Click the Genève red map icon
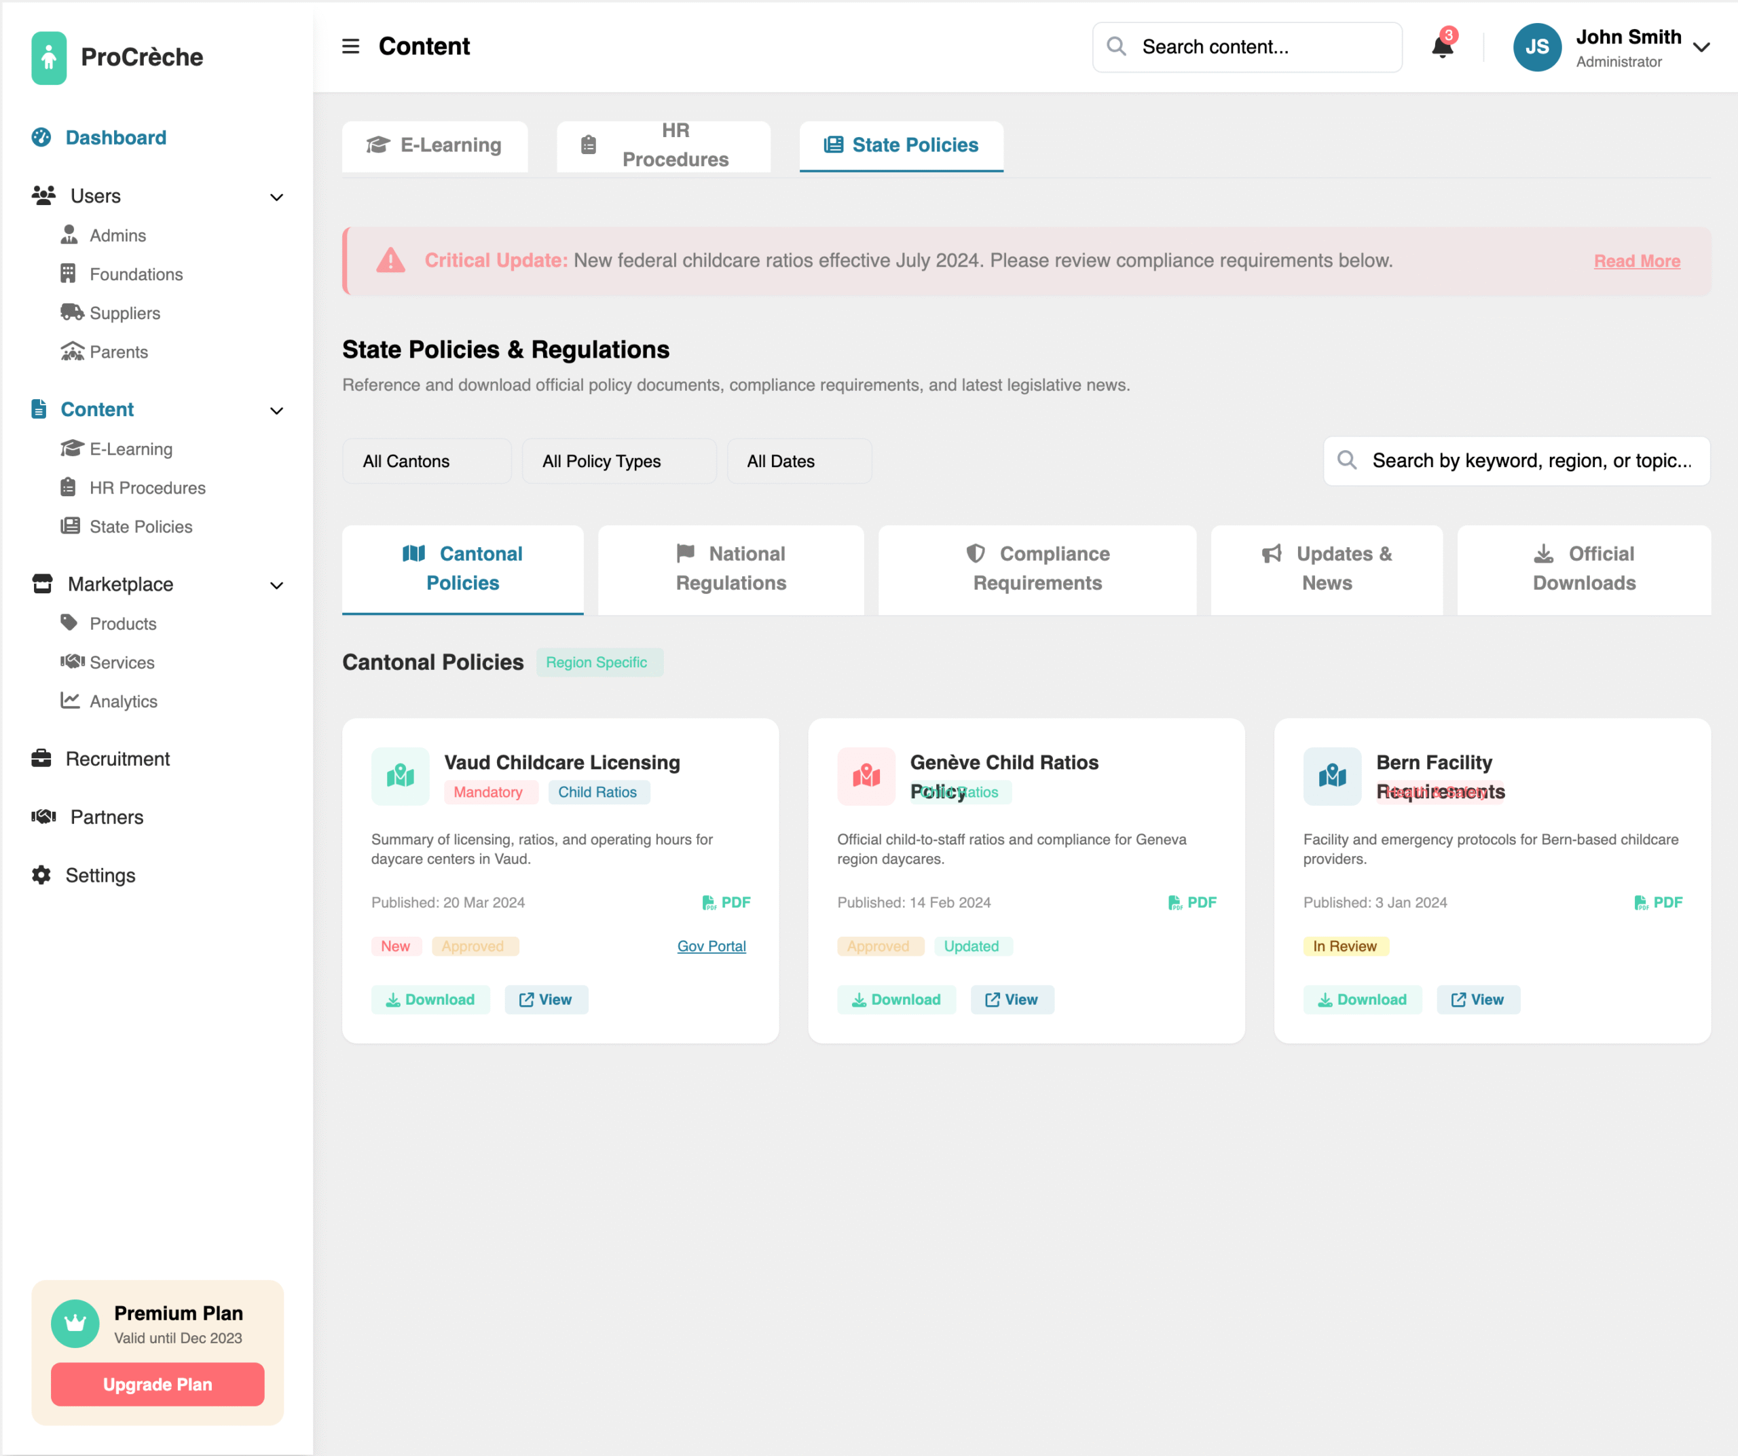This screenshot has height=1456, width=1738. (866, 776)
